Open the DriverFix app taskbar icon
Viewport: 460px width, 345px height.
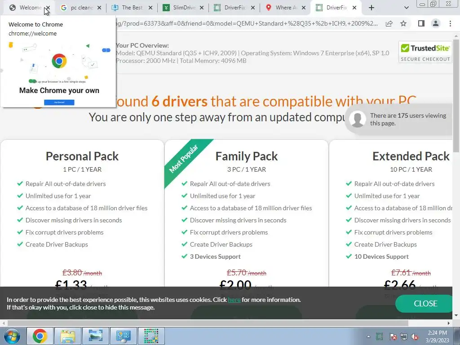(x=151, y=336)
